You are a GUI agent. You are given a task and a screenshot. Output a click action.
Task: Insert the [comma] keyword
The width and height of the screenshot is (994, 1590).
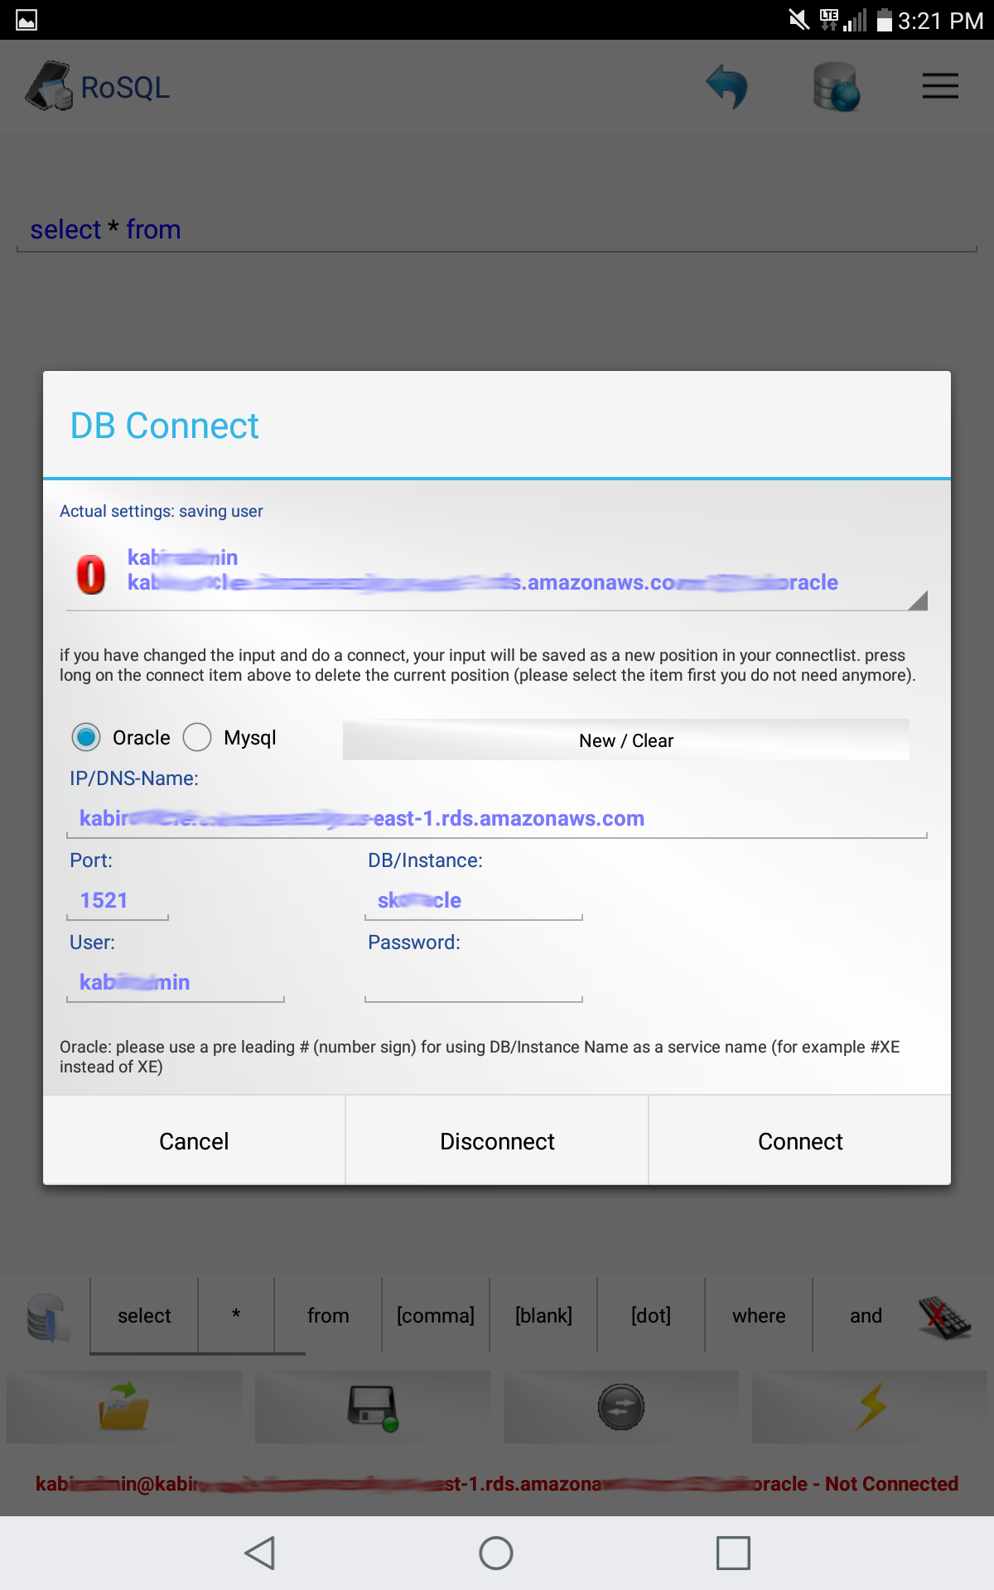click(436, 1315)
